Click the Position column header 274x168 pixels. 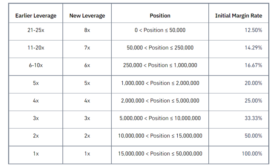[160, 16]
